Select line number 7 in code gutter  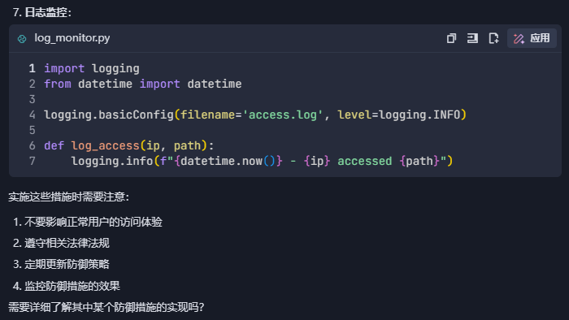click(x=32, y=161)
